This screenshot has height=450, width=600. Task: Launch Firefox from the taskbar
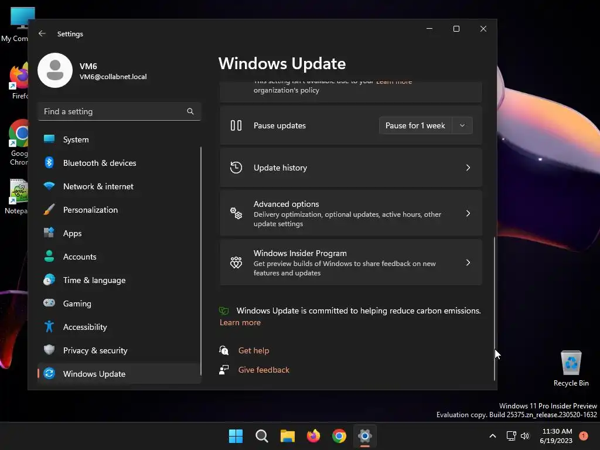(313, 436)
